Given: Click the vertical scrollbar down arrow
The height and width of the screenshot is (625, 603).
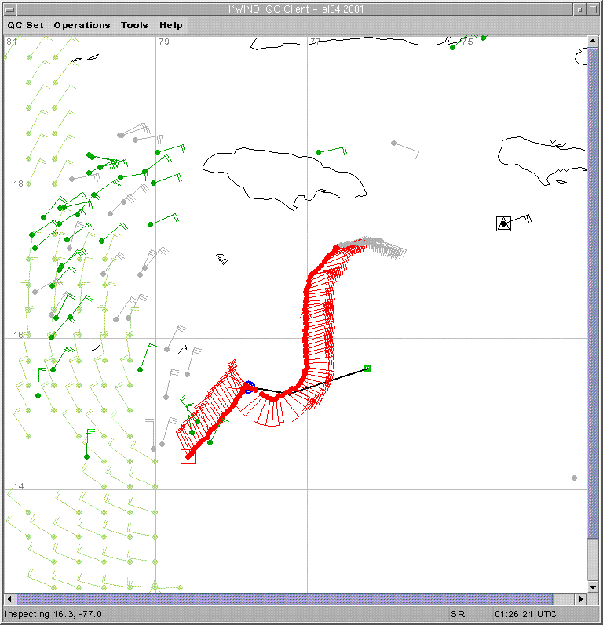Looking at the screenshot, I should coord(593,587).
